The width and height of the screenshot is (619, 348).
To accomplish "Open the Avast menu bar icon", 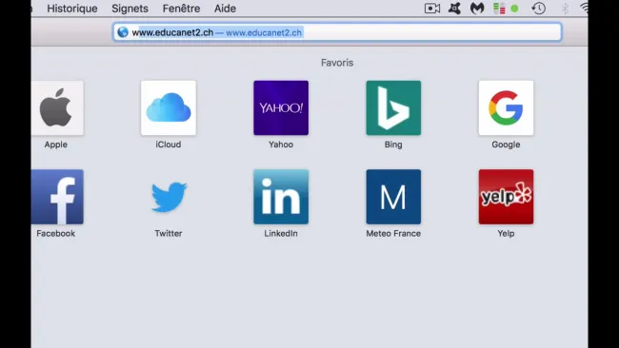I will click(454, 9).
